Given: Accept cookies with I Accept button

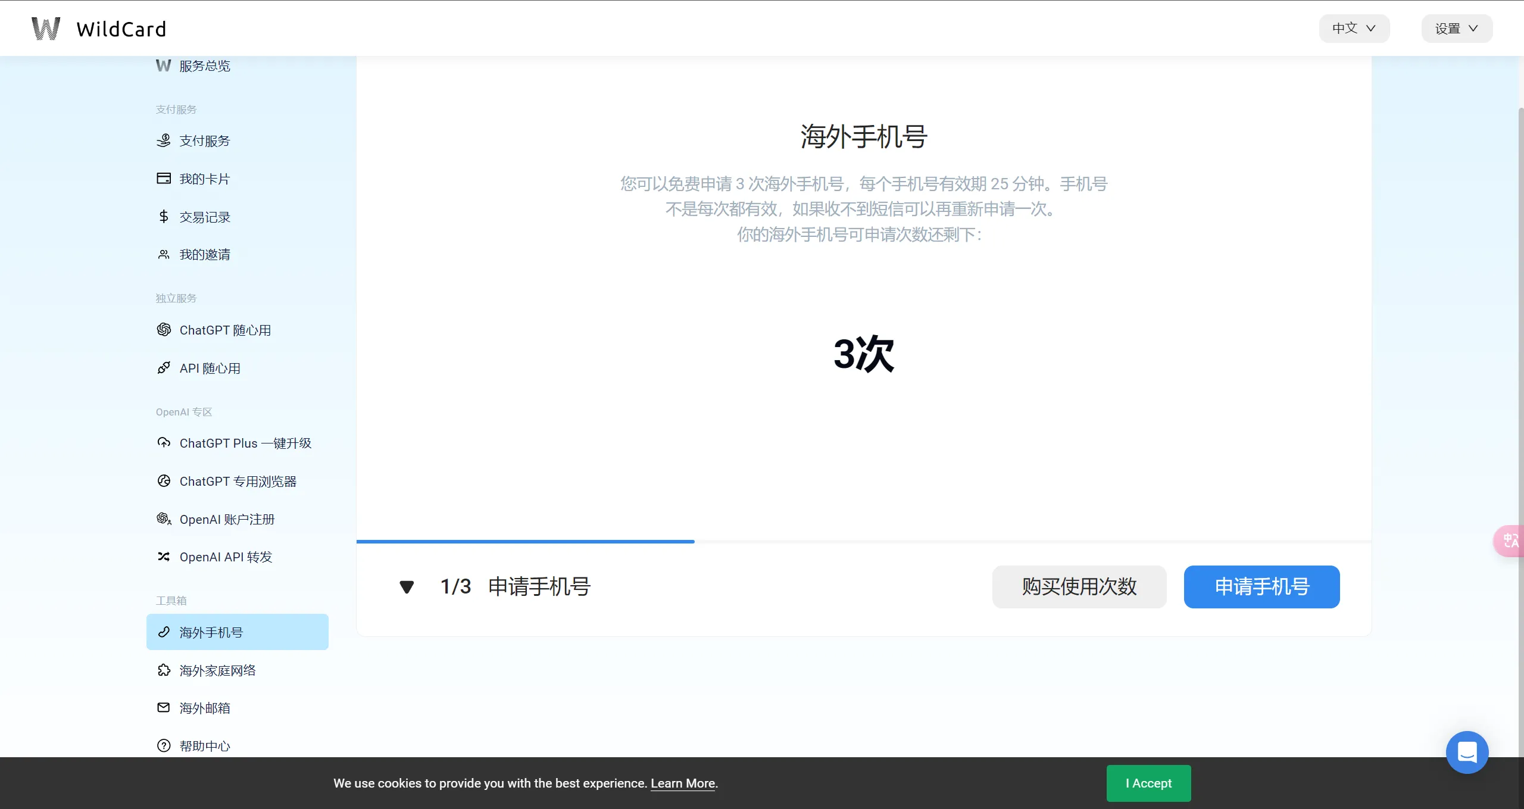Looking at the screenshot, I should coord(1148,783).
